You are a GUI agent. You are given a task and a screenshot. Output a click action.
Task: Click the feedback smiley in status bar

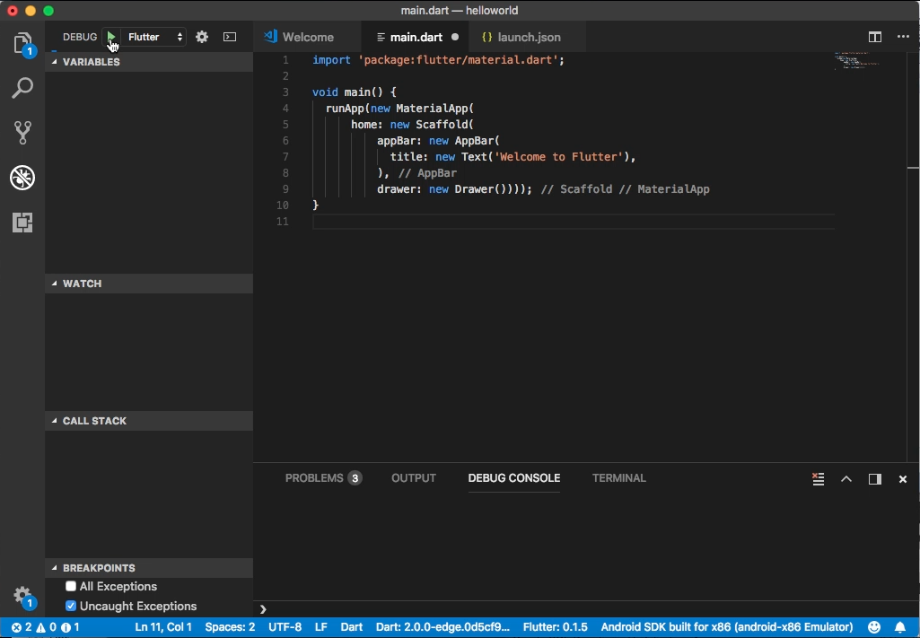coord(874,627)
